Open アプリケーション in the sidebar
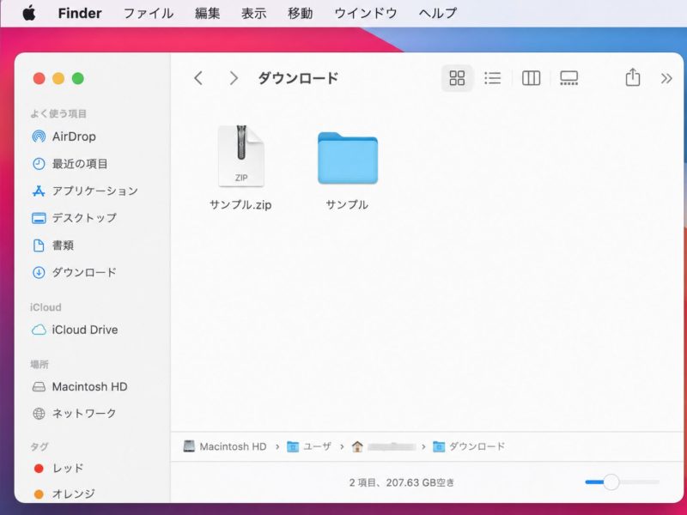Image resolution: width=687 pixels, height=515 pixels. coord(85,191)
